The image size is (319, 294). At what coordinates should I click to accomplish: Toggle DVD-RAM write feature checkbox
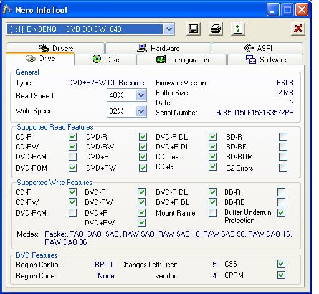point(72,213)
